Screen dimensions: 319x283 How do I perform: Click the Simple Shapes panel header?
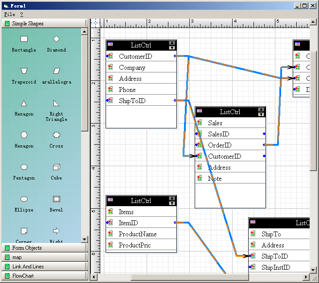[45, 24]
